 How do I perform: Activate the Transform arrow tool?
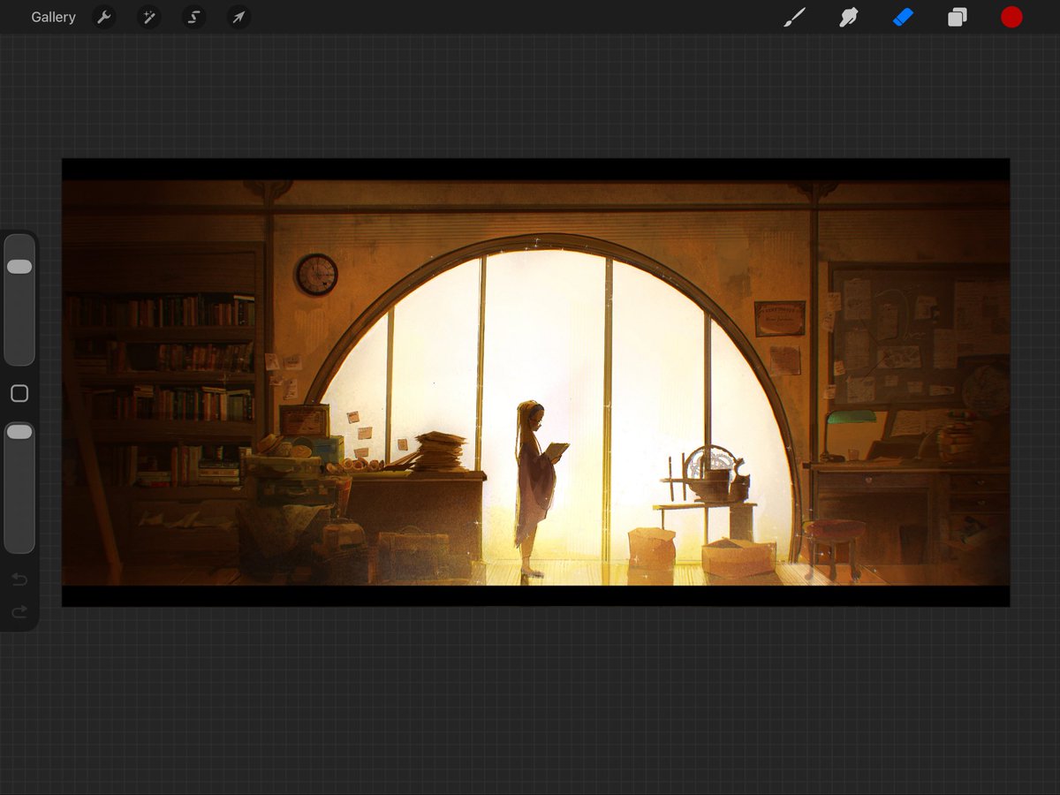(x=238, y=17)
